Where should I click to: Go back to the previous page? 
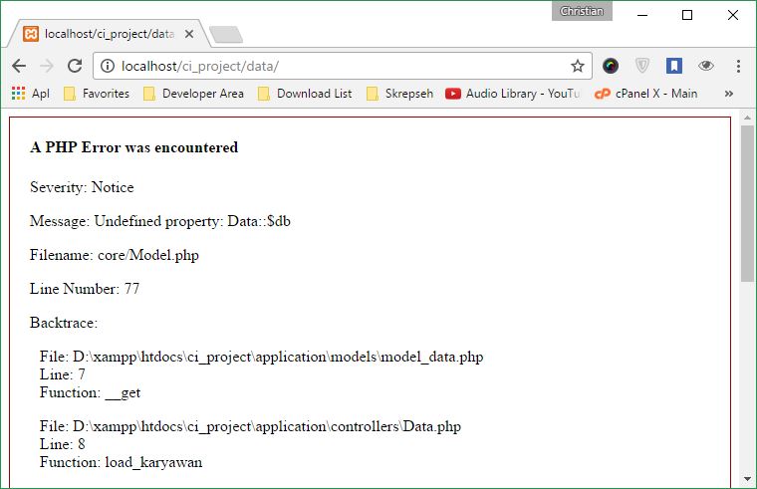pyautogui.click(x=19, y=66)
